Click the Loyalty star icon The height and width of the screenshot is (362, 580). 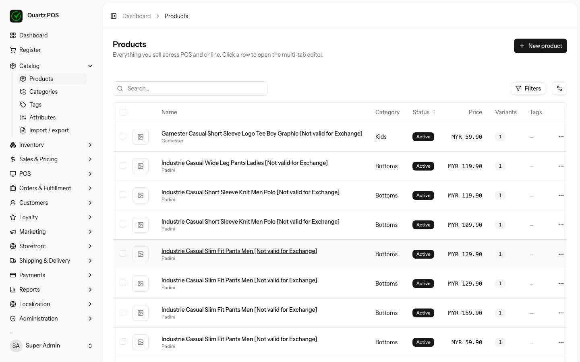pos(13,217)
